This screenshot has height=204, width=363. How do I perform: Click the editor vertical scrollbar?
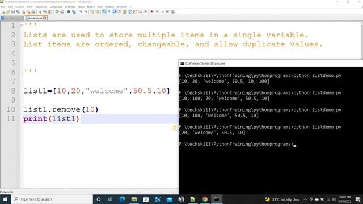[x=362, y=41]
